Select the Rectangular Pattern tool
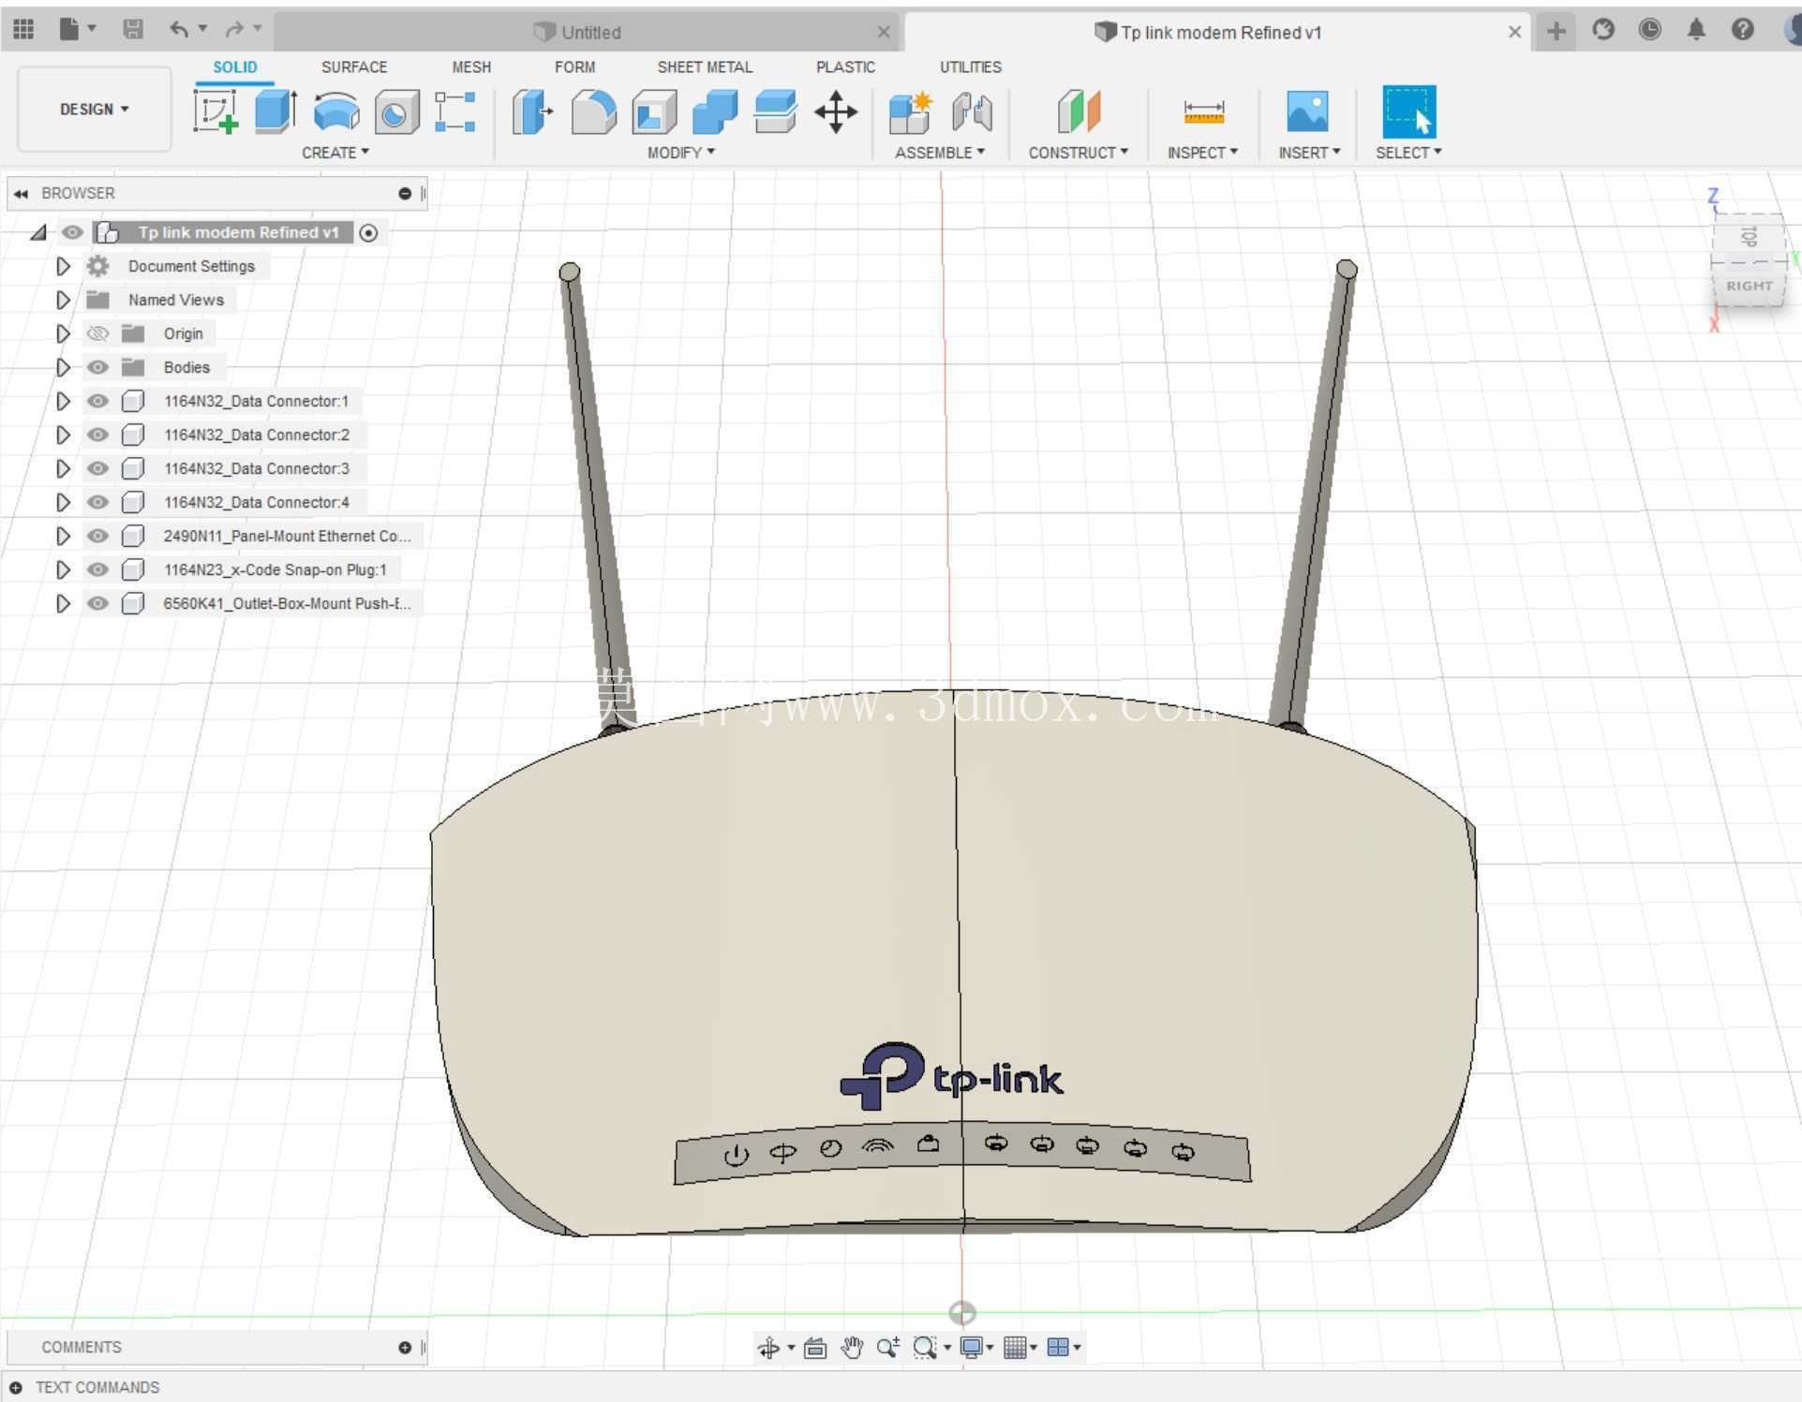 coord(455,111)
